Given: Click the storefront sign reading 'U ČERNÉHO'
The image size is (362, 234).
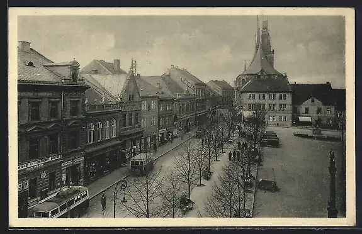Looking at the screenshot, I should tap(40, 162).
